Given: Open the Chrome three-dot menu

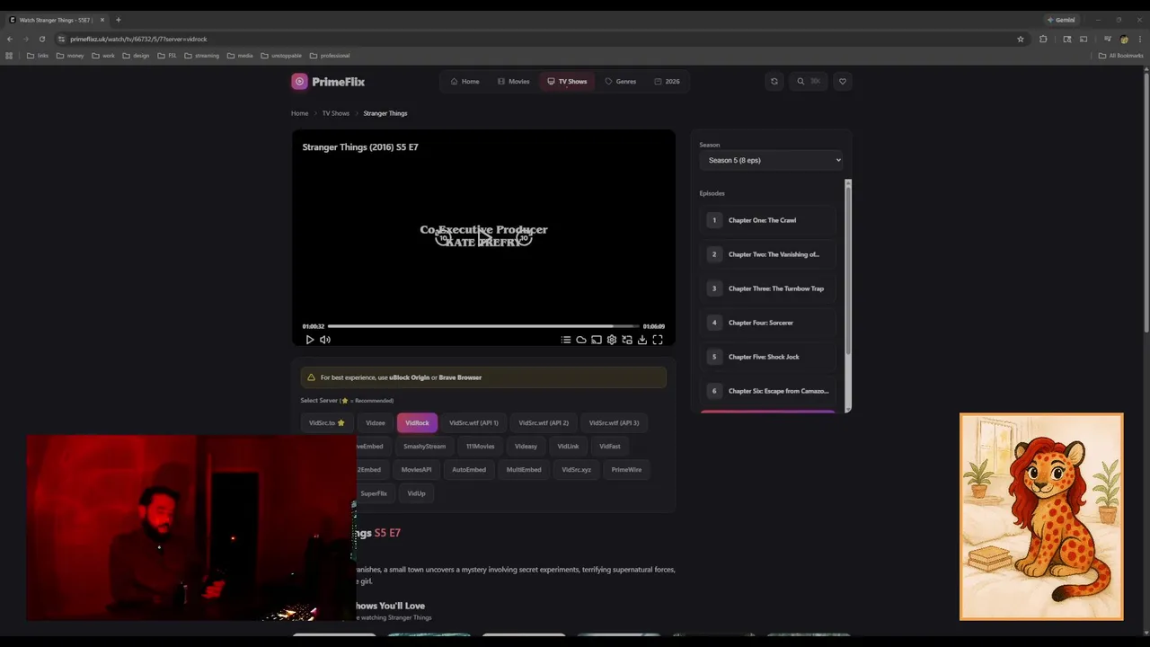Looking at the screenshot, I should pos(1140,39).
